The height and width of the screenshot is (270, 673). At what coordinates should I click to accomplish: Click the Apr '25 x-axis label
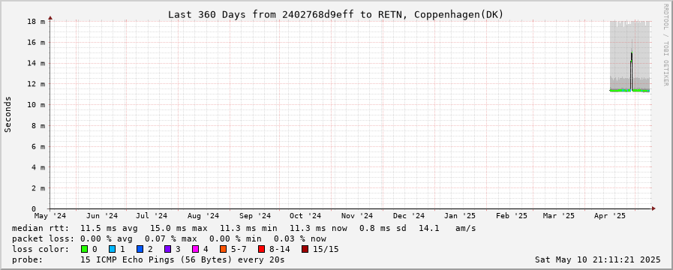click(613, 216)
